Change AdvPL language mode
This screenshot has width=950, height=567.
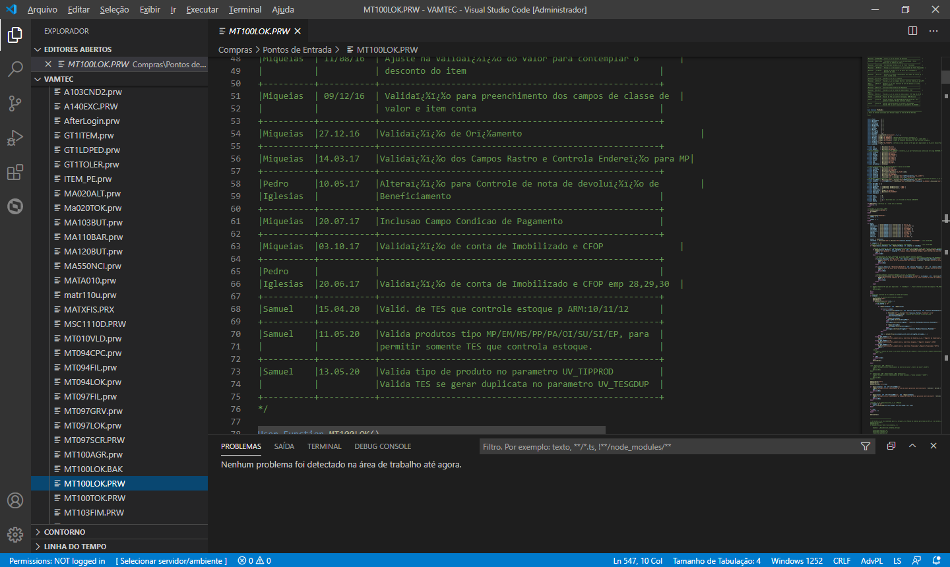point(871,560)
